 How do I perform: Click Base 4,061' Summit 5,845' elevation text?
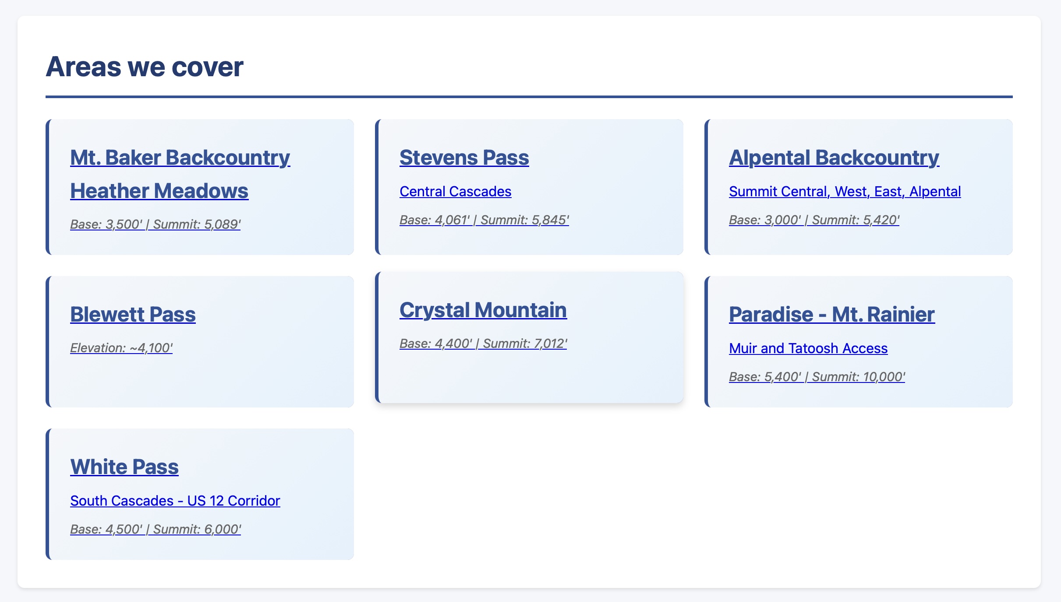485,220
